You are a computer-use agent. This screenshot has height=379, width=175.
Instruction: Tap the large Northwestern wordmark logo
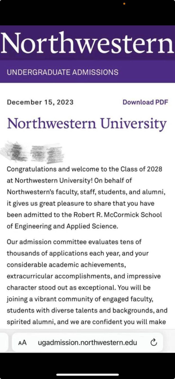point(87,43)
